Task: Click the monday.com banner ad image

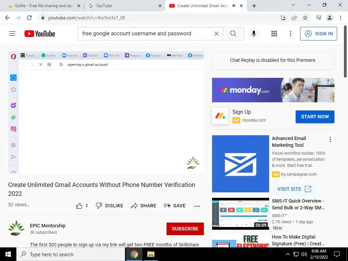Action: (273, 90)
